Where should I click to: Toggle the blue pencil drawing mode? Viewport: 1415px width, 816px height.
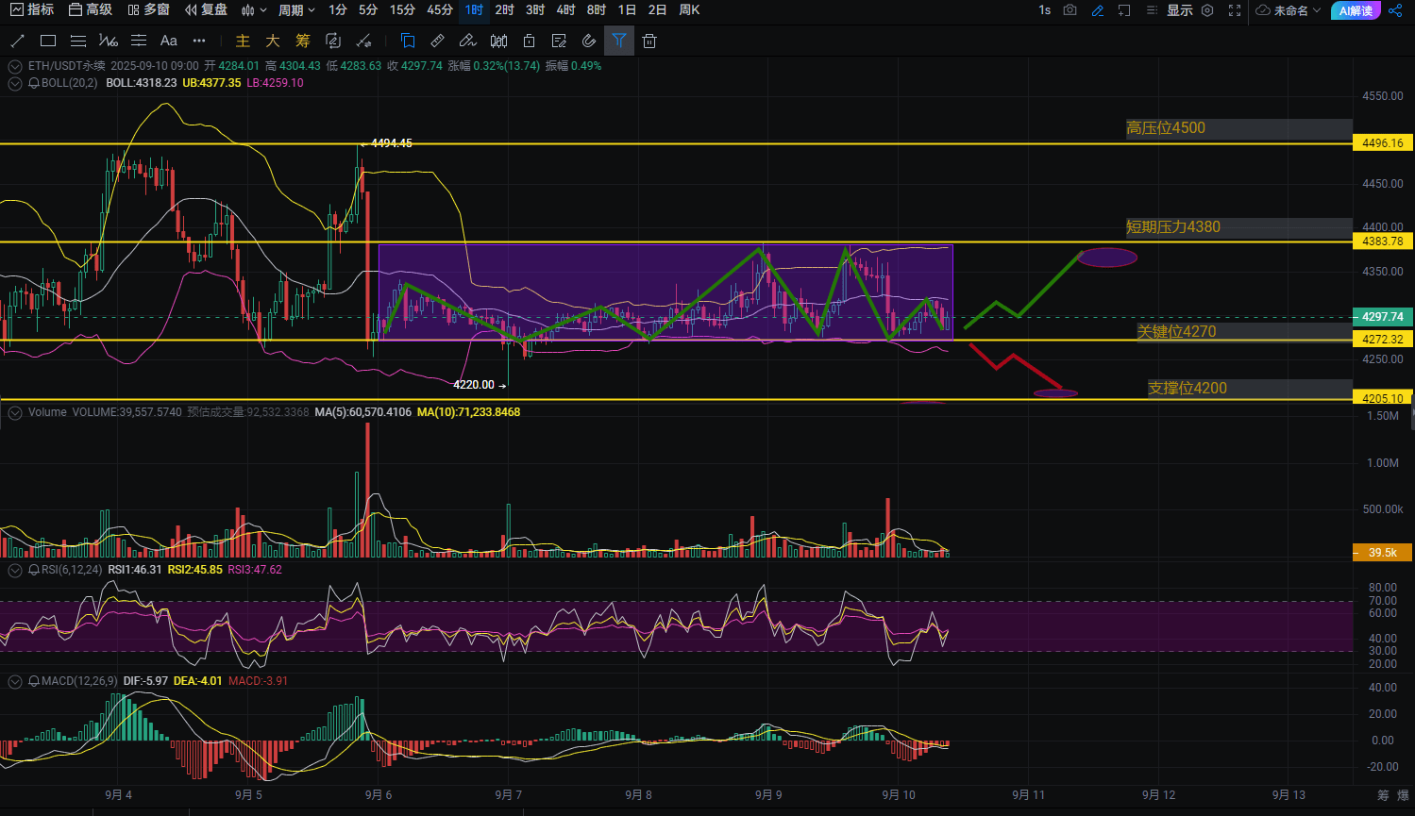[1097, 10]
